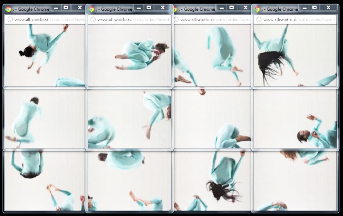The width and height of the screenshot is (343, 216).
Task: Close the Chrome window showing the hair-bun dancer
Action: 80,8
